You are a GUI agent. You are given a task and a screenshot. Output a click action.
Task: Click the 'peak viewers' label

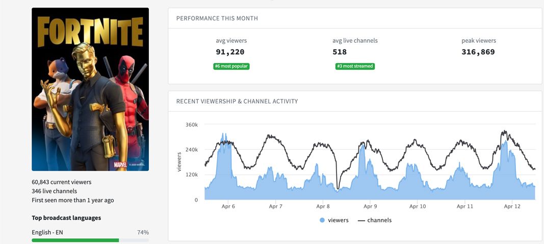tap(479, 41)
